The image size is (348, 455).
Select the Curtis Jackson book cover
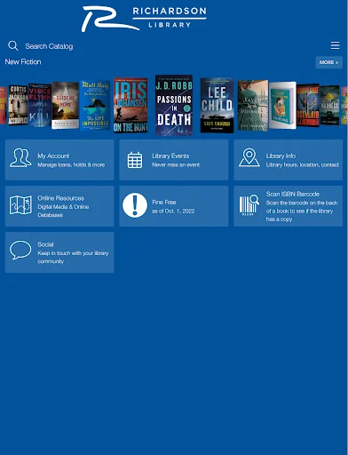18,106
